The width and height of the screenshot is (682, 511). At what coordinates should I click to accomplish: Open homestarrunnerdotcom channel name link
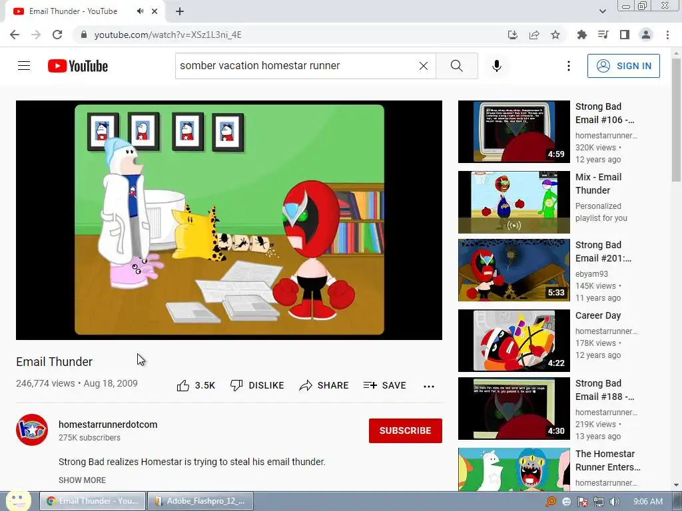(x=108, y=425)
